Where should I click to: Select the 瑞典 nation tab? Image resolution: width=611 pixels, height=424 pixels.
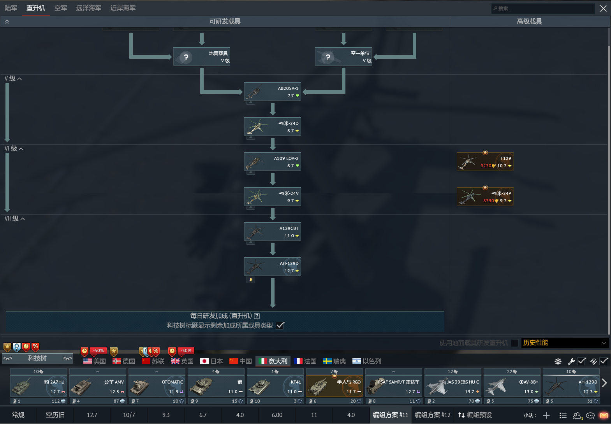pos(335,361)
